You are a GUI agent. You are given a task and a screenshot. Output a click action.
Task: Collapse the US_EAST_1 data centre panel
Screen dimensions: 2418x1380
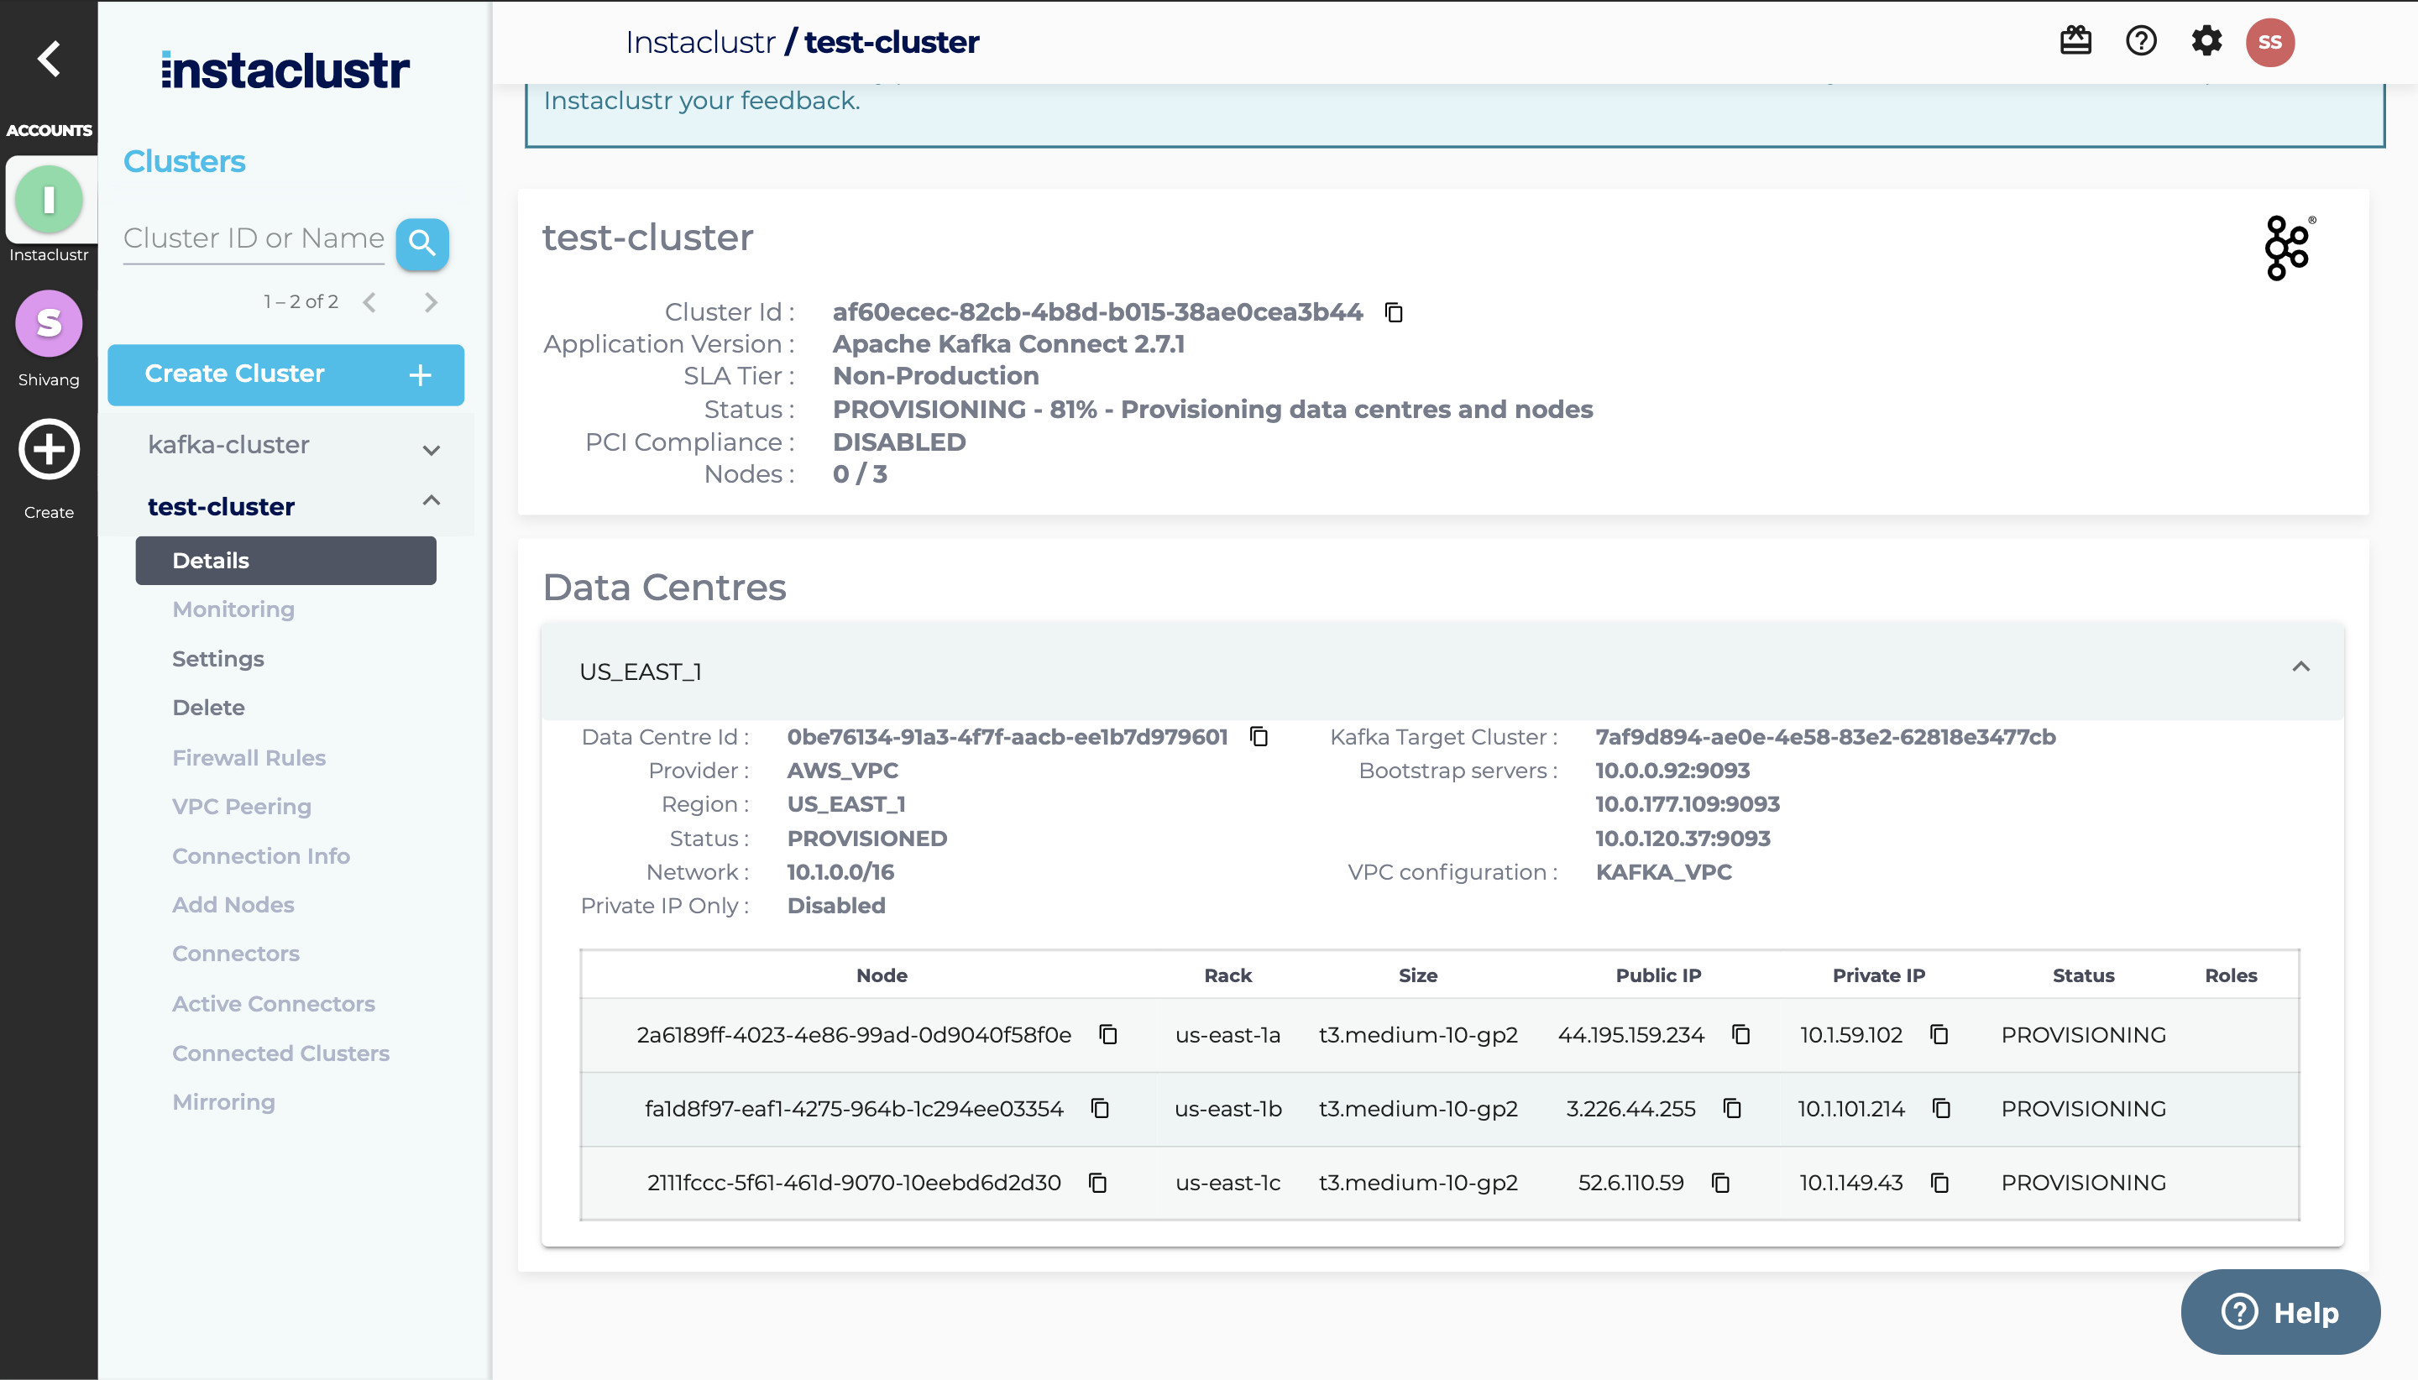pos(2300,667)
